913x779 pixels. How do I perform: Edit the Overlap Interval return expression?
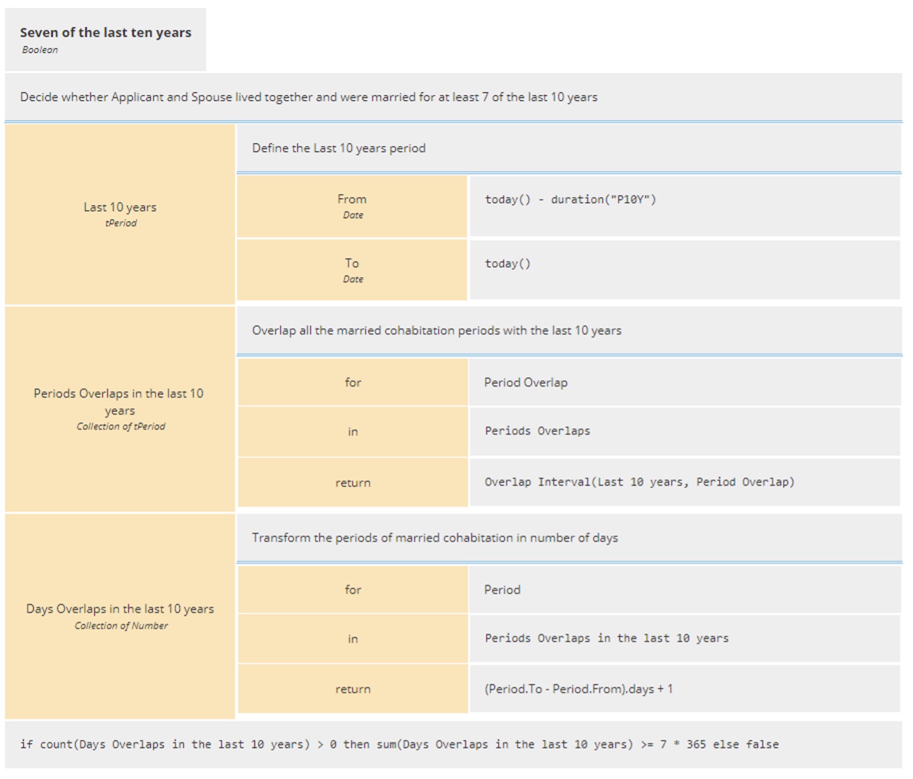pos(639,482)
